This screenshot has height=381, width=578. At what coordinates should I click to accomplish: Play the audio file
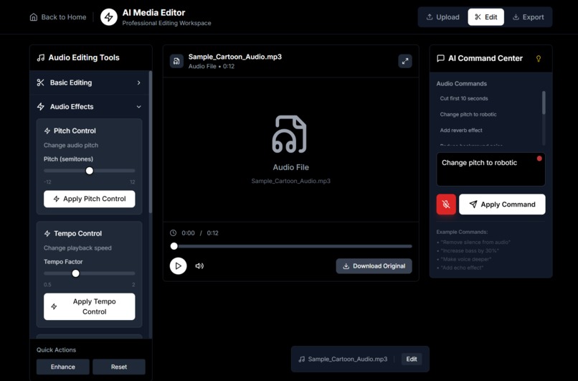click(x=178, y=266)
